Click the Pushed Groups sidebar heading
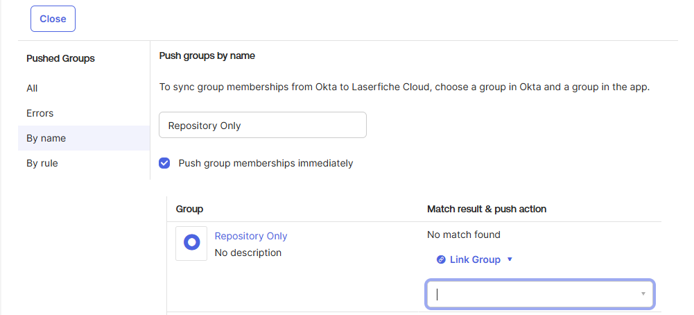The width and height of the screenshot is (694, 315). pyautogui.click(x=60, y=58)
